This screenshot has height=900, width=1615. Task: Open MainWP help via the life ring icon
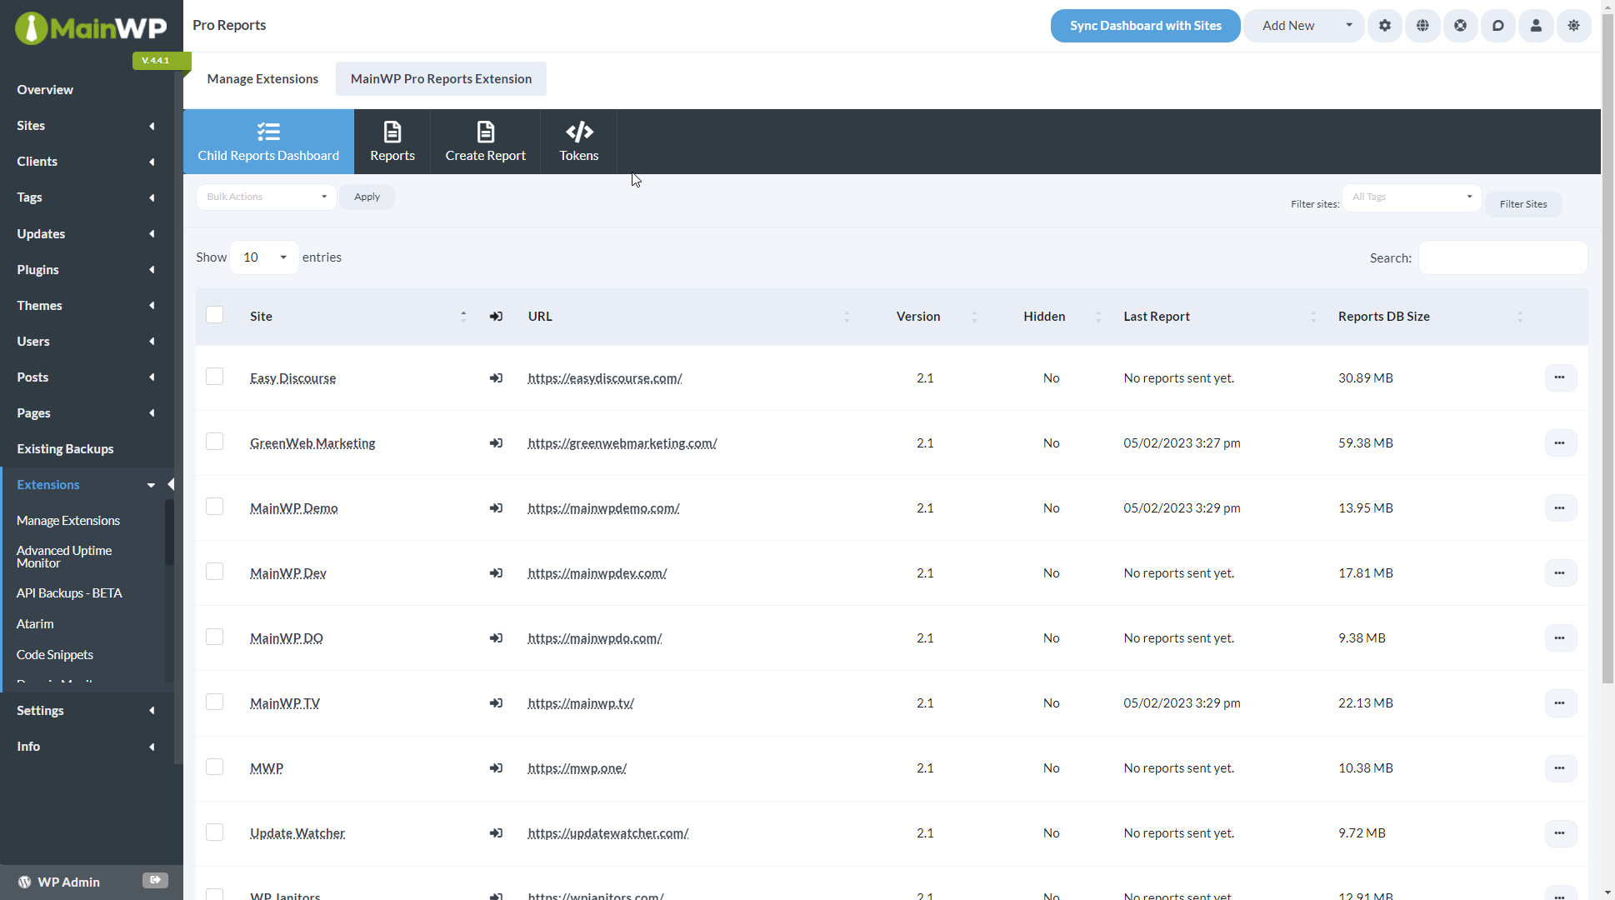[x=1460, y=26]
